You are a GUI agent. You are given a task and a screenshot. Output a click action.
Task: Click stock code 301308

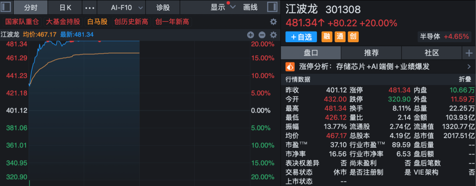pos(343,10)
